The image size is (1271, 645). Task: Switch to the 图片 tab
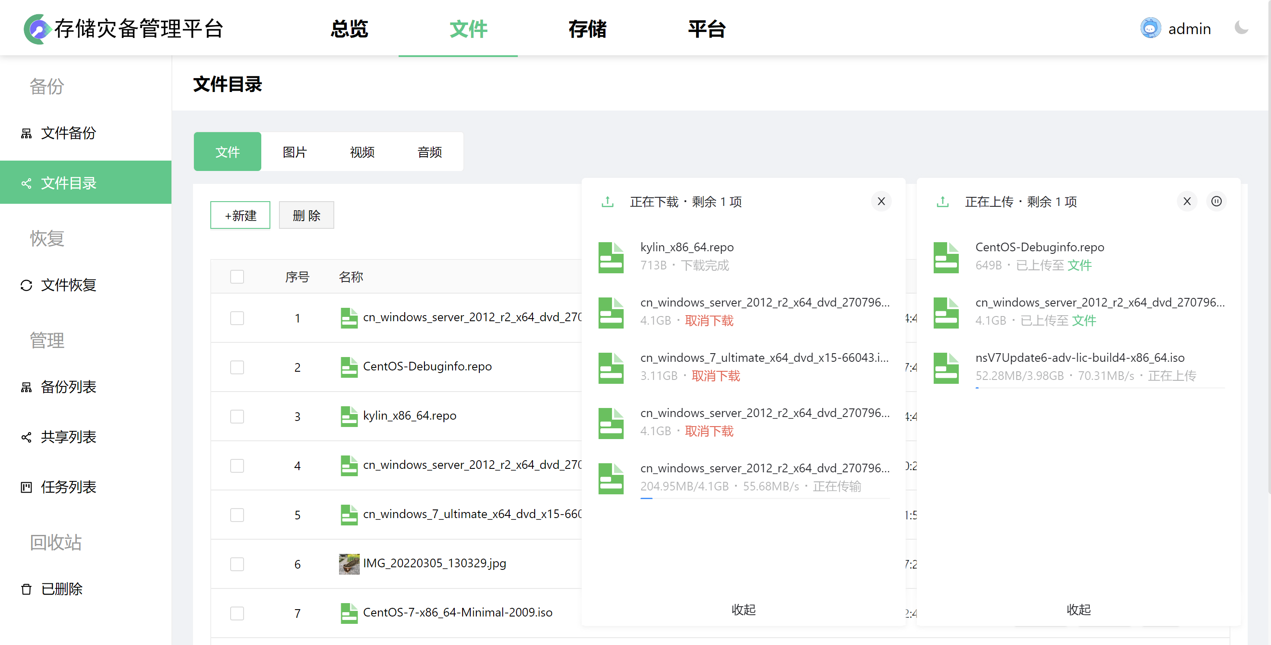coord(295,152)
